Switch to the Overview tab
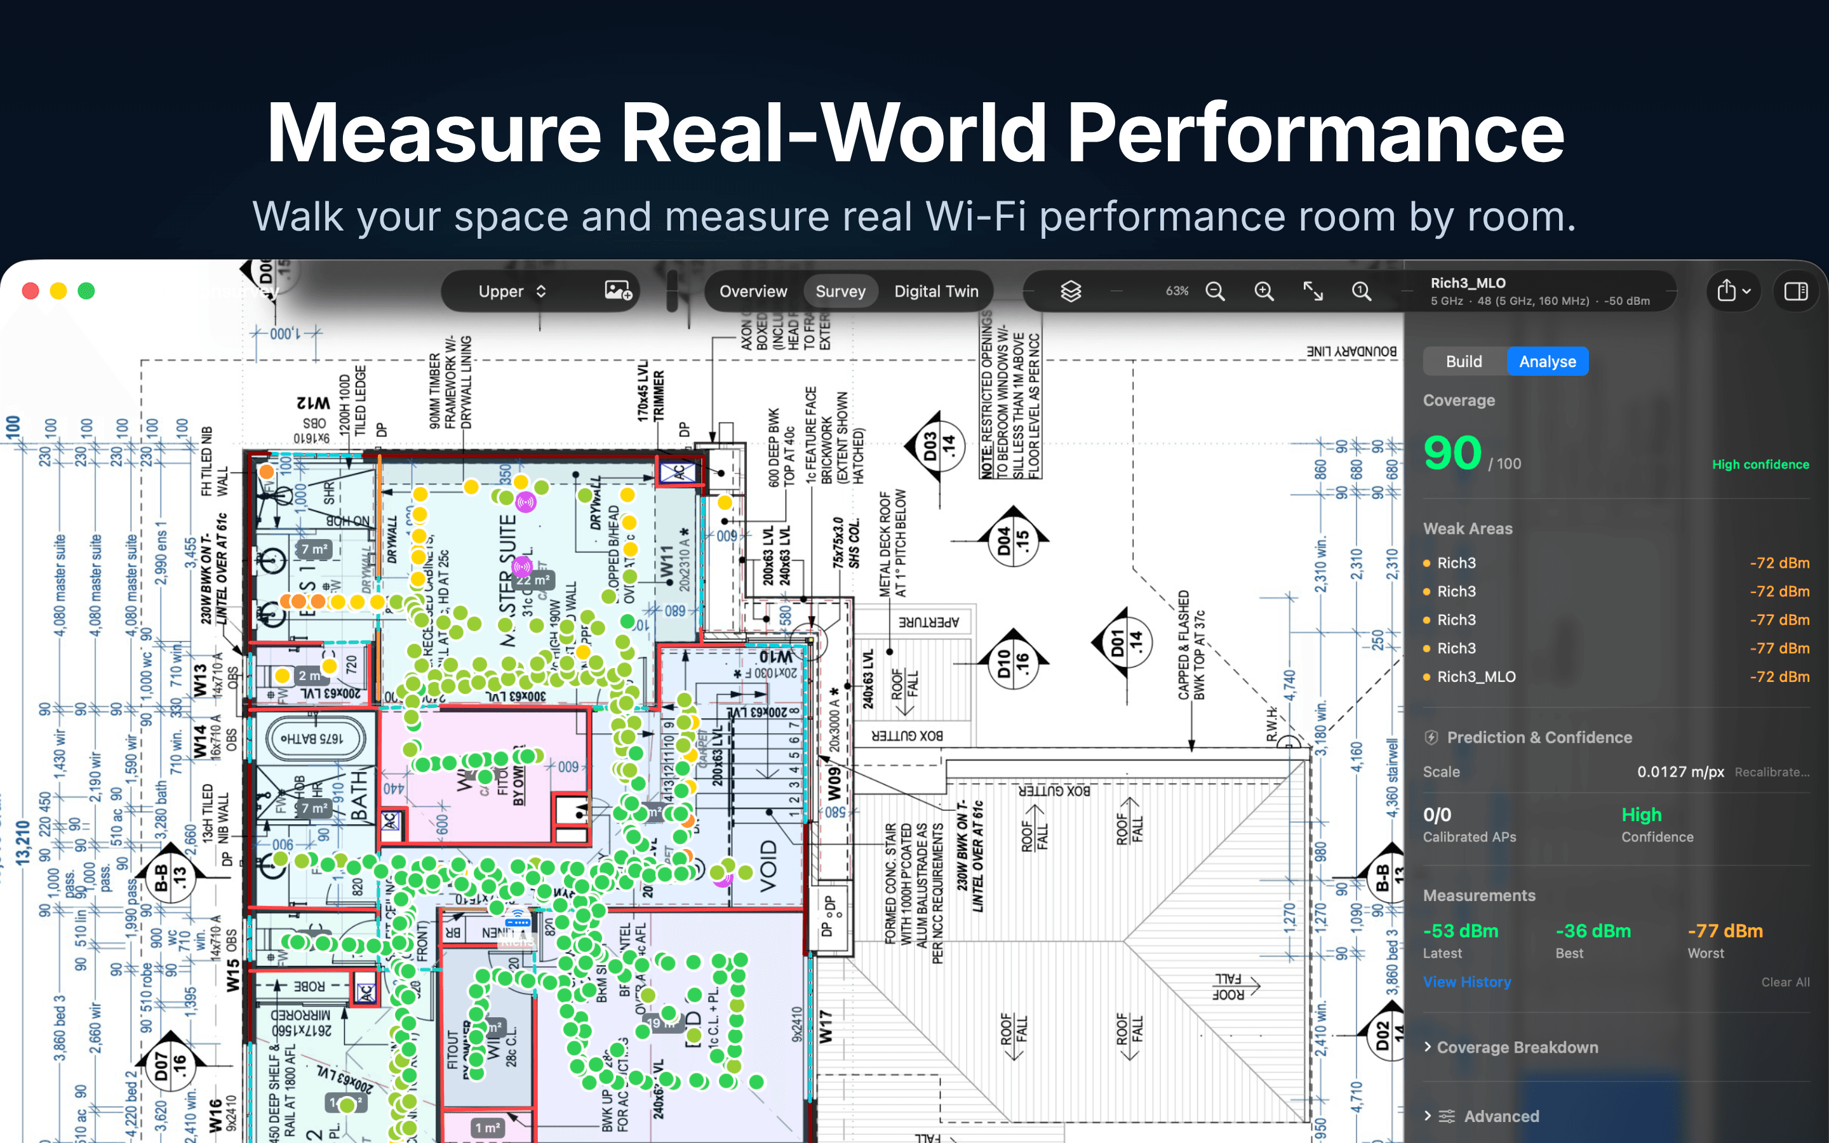Screen dimensions: 1829x1143 [x=753, y=291]
